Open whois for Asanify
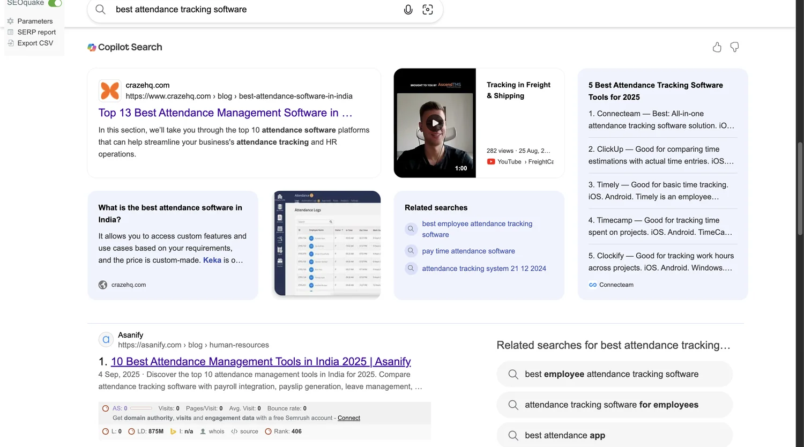This screenshot has width=804, height=447. pos(212,431)
